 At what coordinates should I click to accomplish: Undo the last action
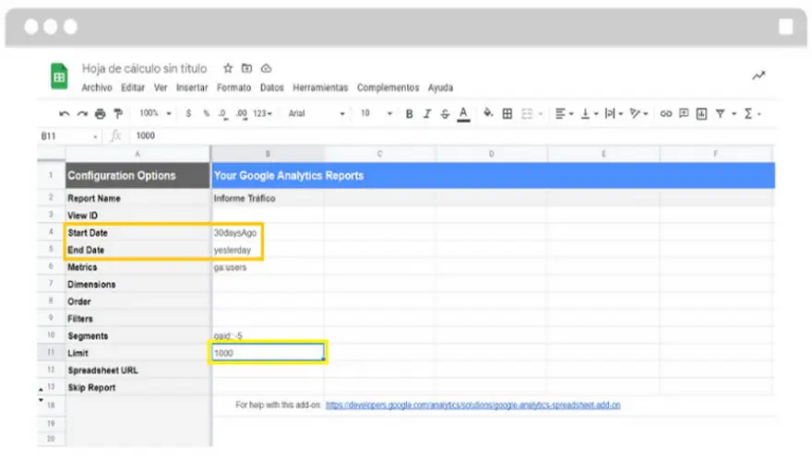tap(65, 113)
